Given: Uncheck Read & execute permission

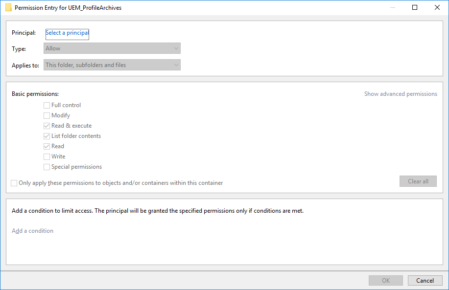Looking at the screenshot, I should tap(47, 126).
